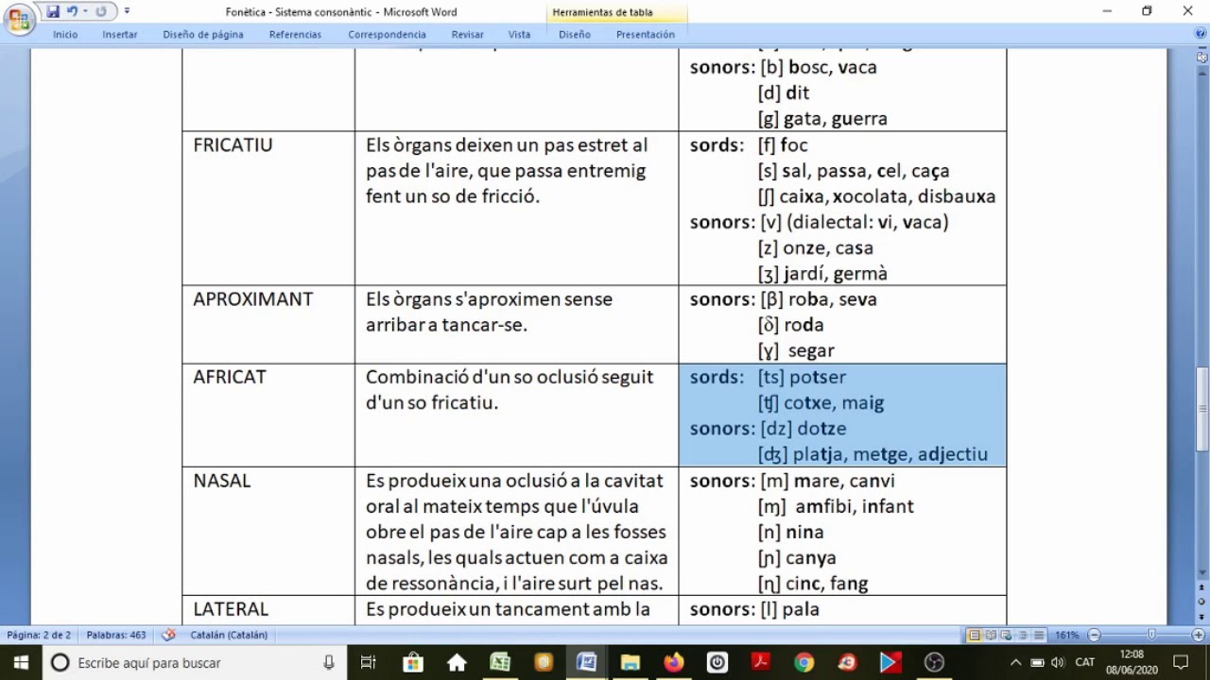Open table tools Diseño tab
This screenshot has width=1210, height=680.
pyautogui.click(x=574, y=34)
